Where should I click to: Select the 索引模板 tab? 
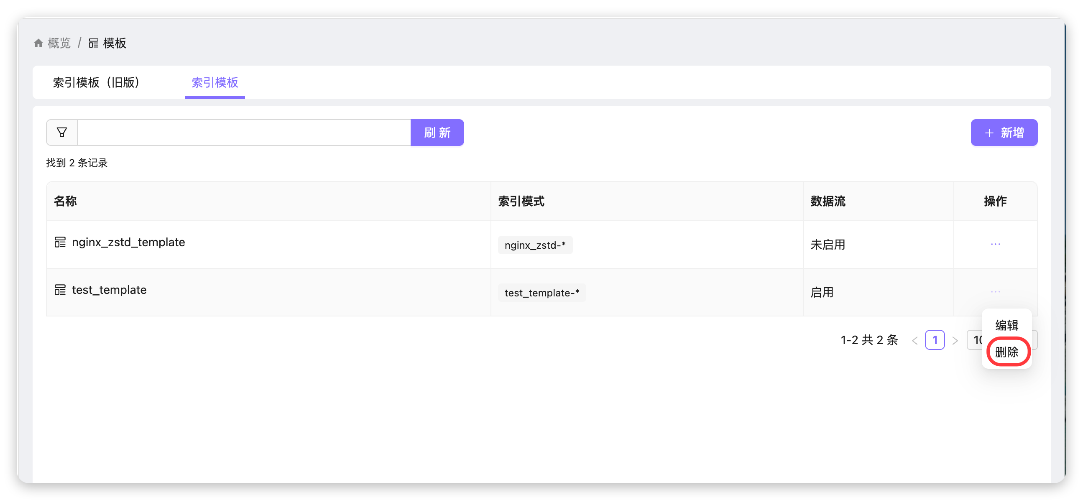215,82
